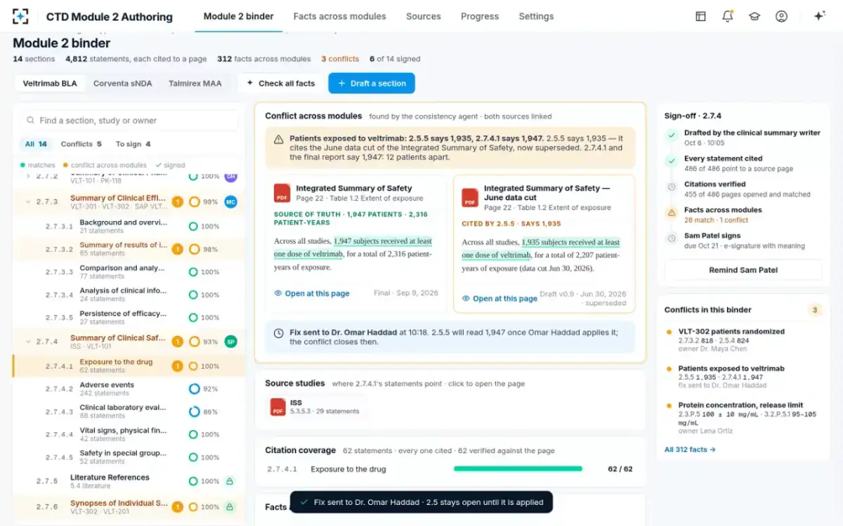Select section 2.7.4.4 Vital signs, physical findings

click(x=129, y=434)
